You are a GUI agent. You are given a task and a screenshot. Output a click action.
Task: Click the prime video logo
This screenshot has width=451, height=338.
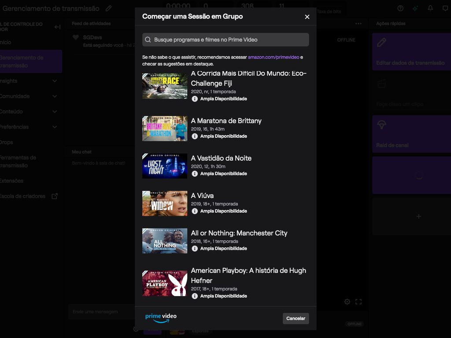coord(161,318)
